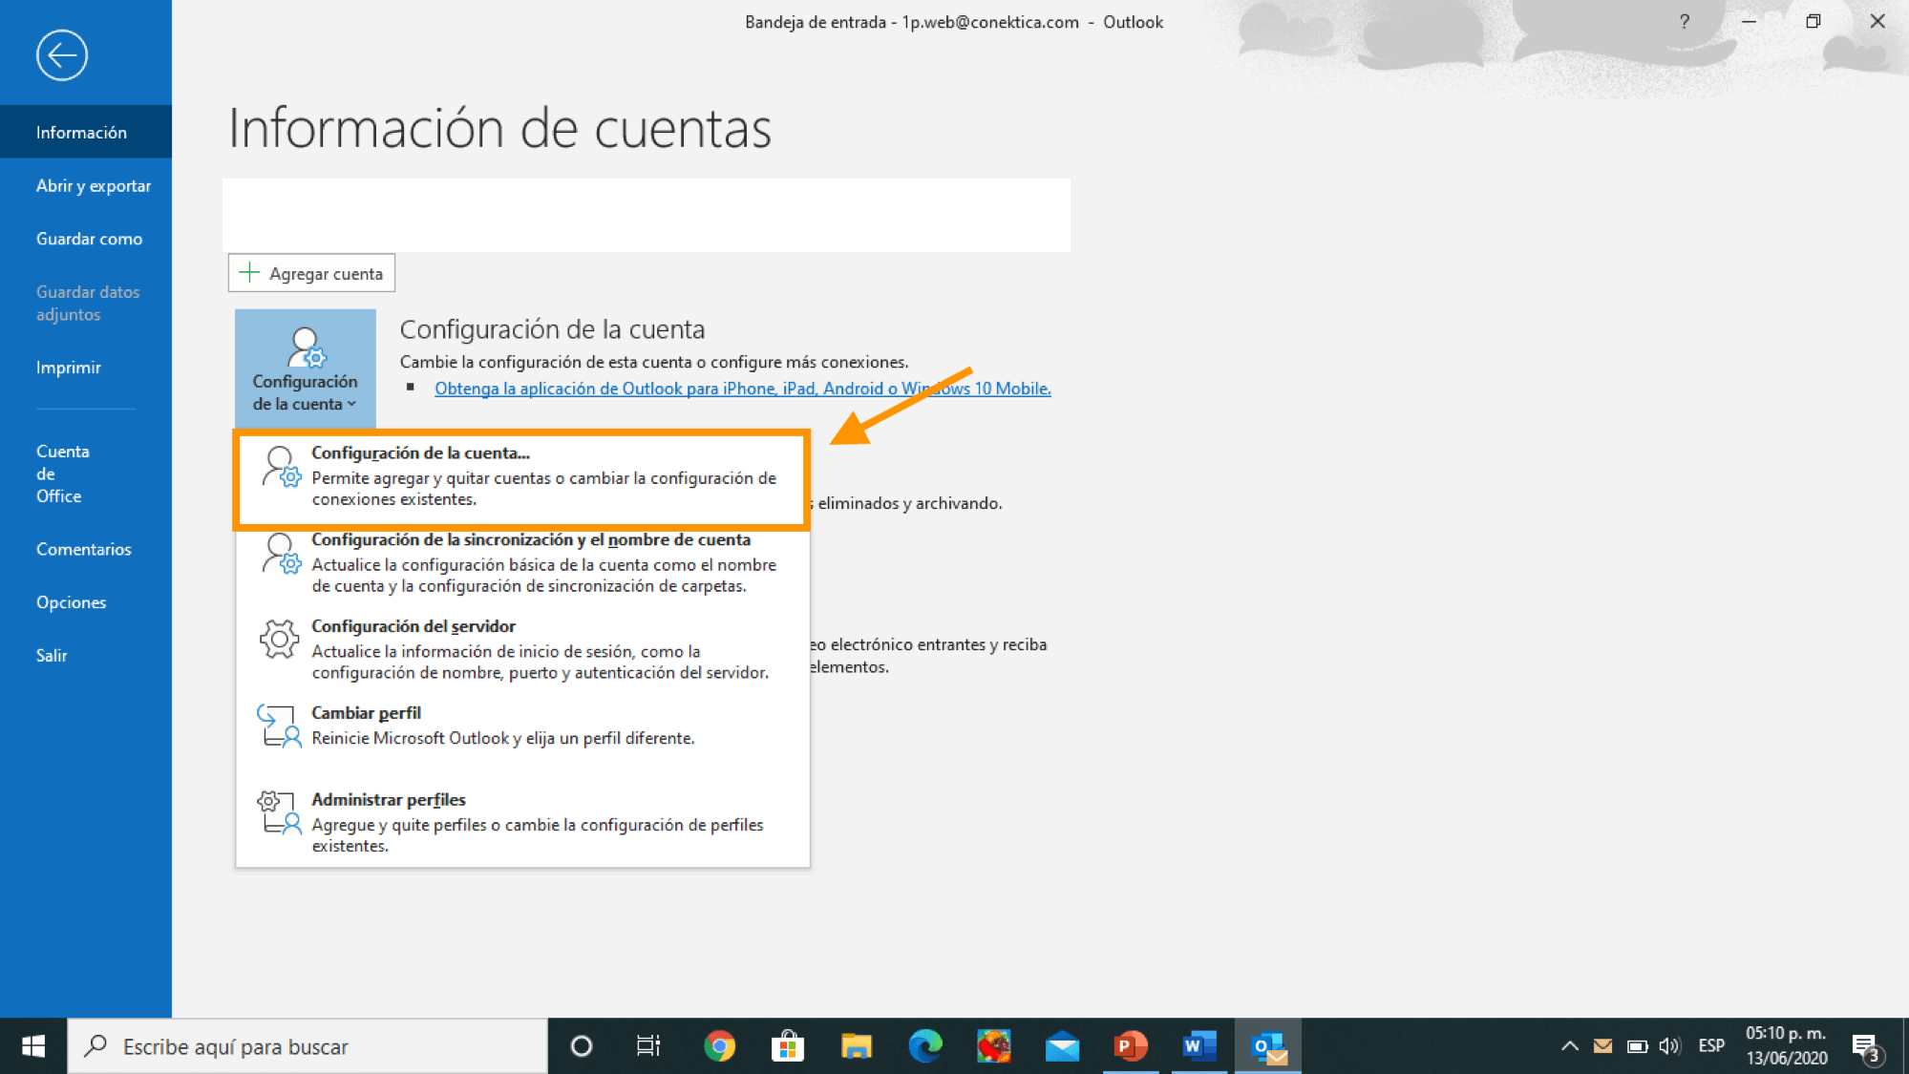Open the Task View taskbar icon
The image size is (1909, 1074).
point(648,1046)
